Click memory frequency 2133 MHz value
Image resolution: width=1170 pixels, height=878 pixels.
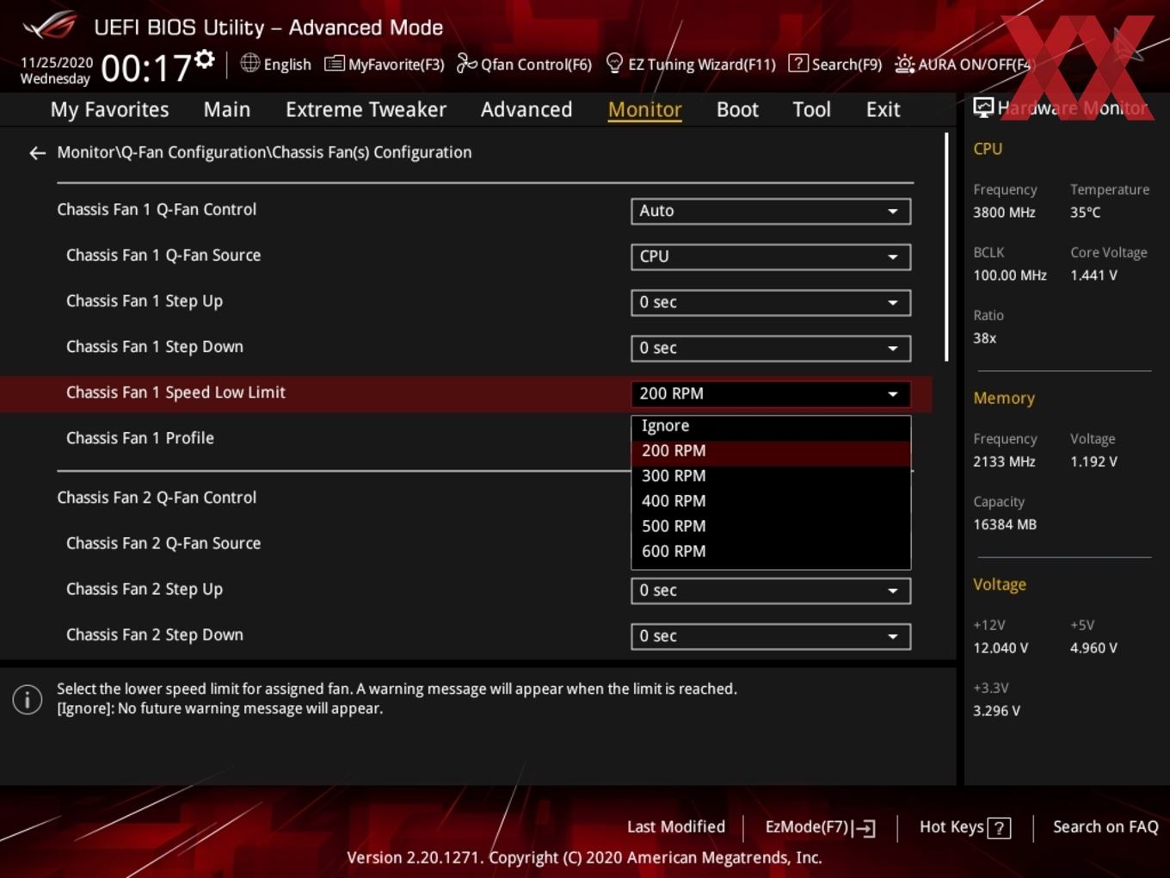coord(1004,461)
